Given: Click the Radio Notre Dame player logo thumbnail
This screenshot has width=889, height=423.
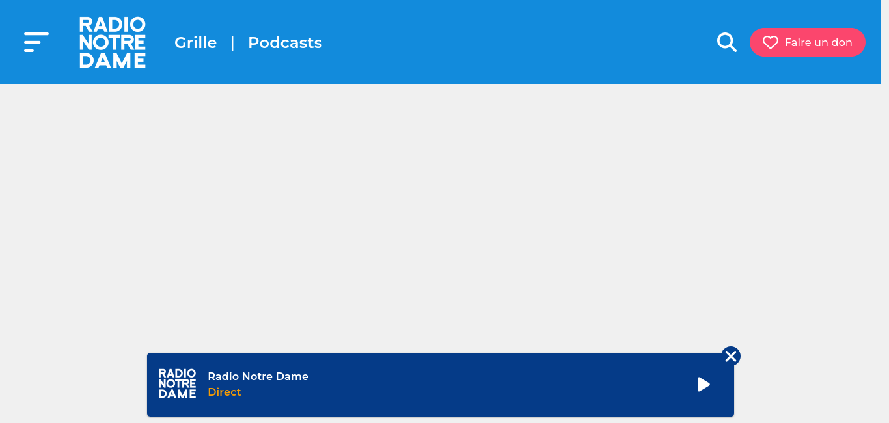Looking at the screenshot, I should click(177, 383).
